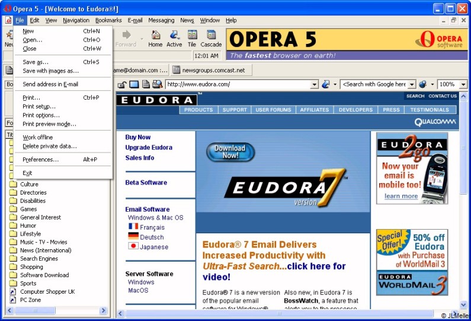Click the Search with Google field
The image size is (471, 321).
[x=374, y=84]
